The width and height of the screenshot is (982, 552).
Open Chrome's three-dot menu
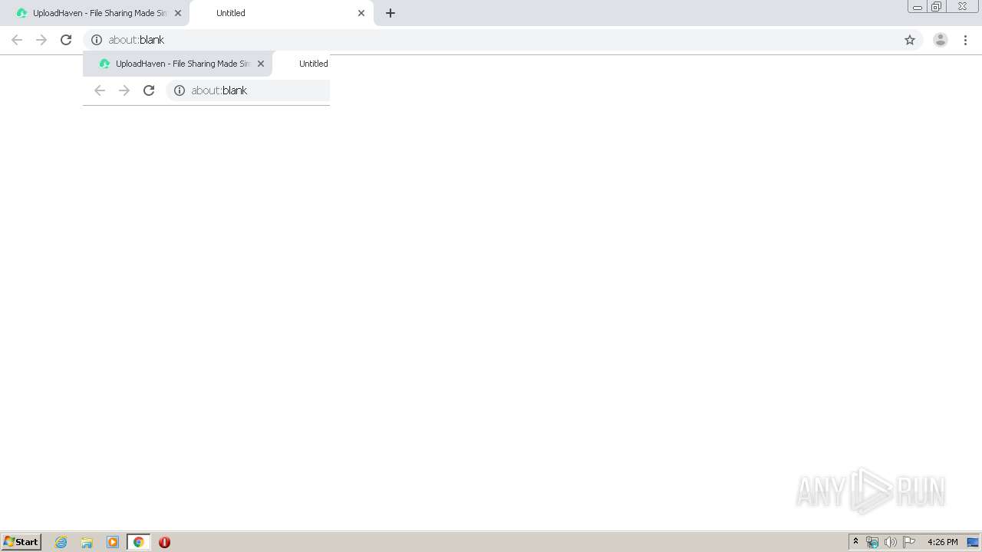(x=966, y=40)
